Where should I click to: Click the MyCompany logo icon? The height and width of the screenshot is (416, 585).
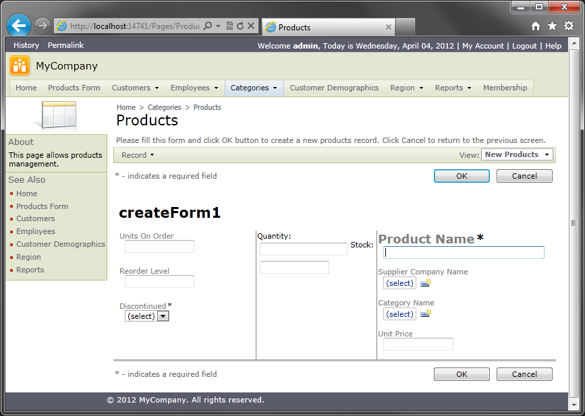tap(20, 66)
